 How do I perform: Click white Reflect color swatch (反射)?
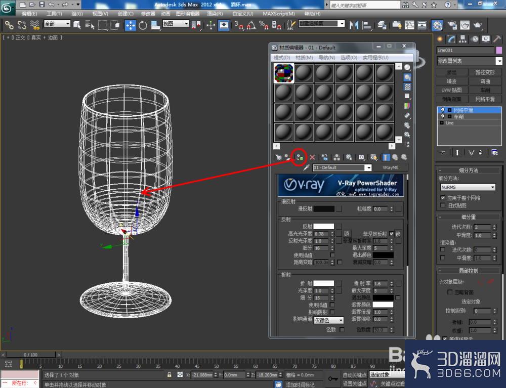324,227
